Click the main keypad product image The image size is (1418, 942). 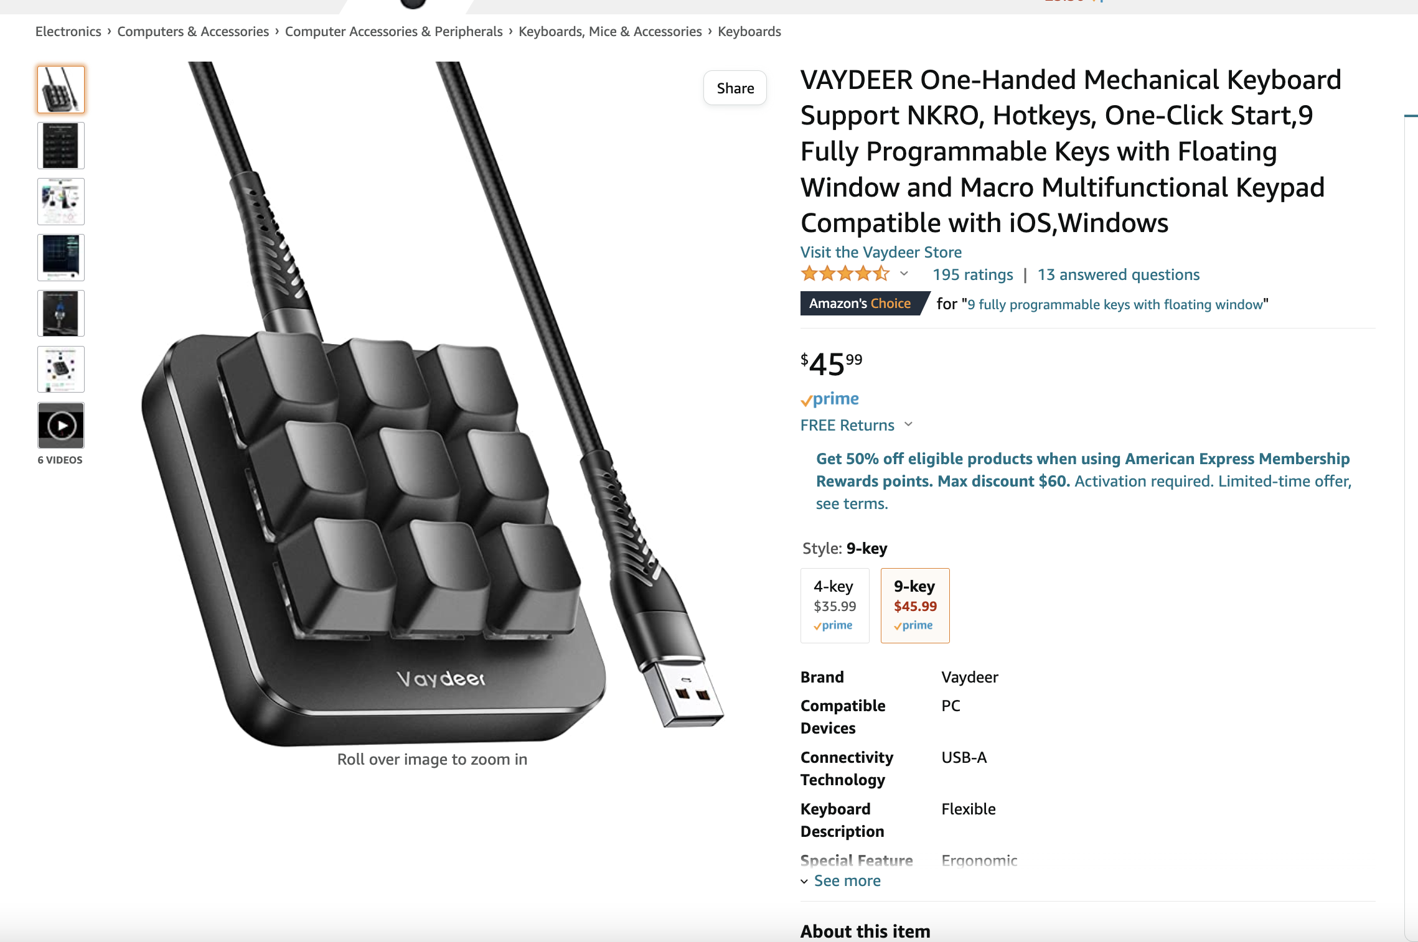[x=432, y=403]
